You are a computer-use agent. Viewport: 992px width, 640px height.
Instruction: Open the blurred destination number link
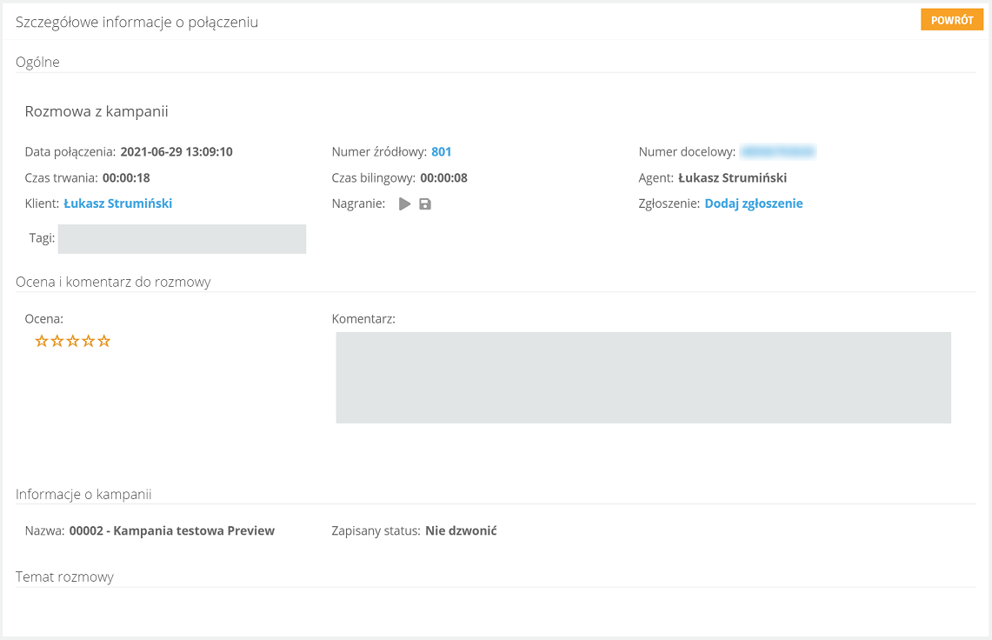click(x=777, y=152)
